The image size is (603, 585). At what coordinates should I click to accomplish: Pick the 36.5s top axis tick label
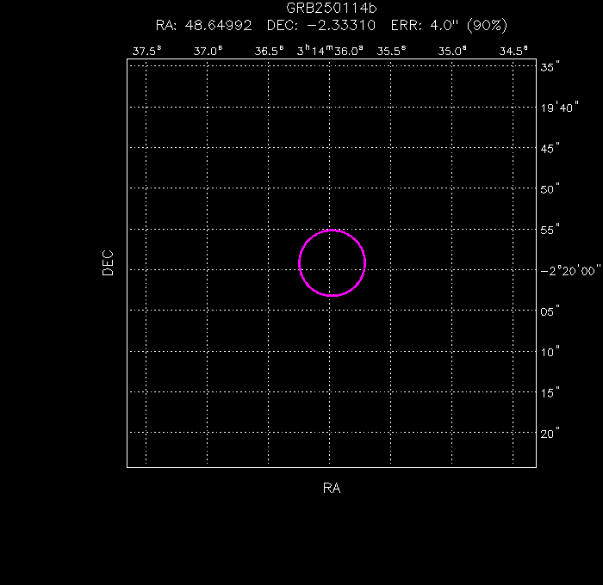click(269, 52)
